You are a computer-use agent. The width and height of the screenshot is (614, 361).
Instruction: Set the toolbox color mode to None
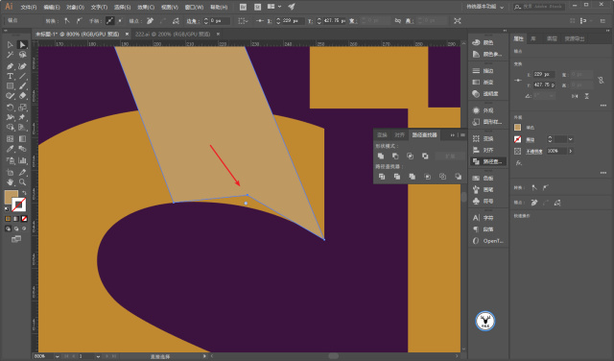pyautogui.click(x=24, y=219)
